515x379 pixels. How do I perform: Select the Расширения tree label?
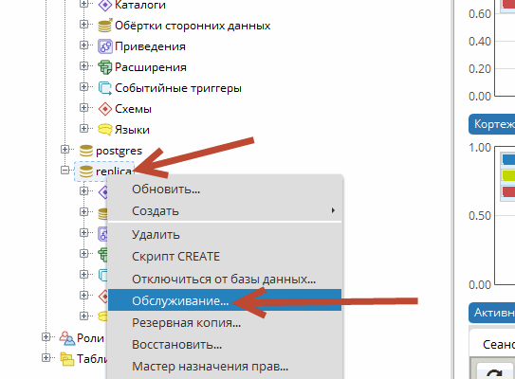pos(151,67)
